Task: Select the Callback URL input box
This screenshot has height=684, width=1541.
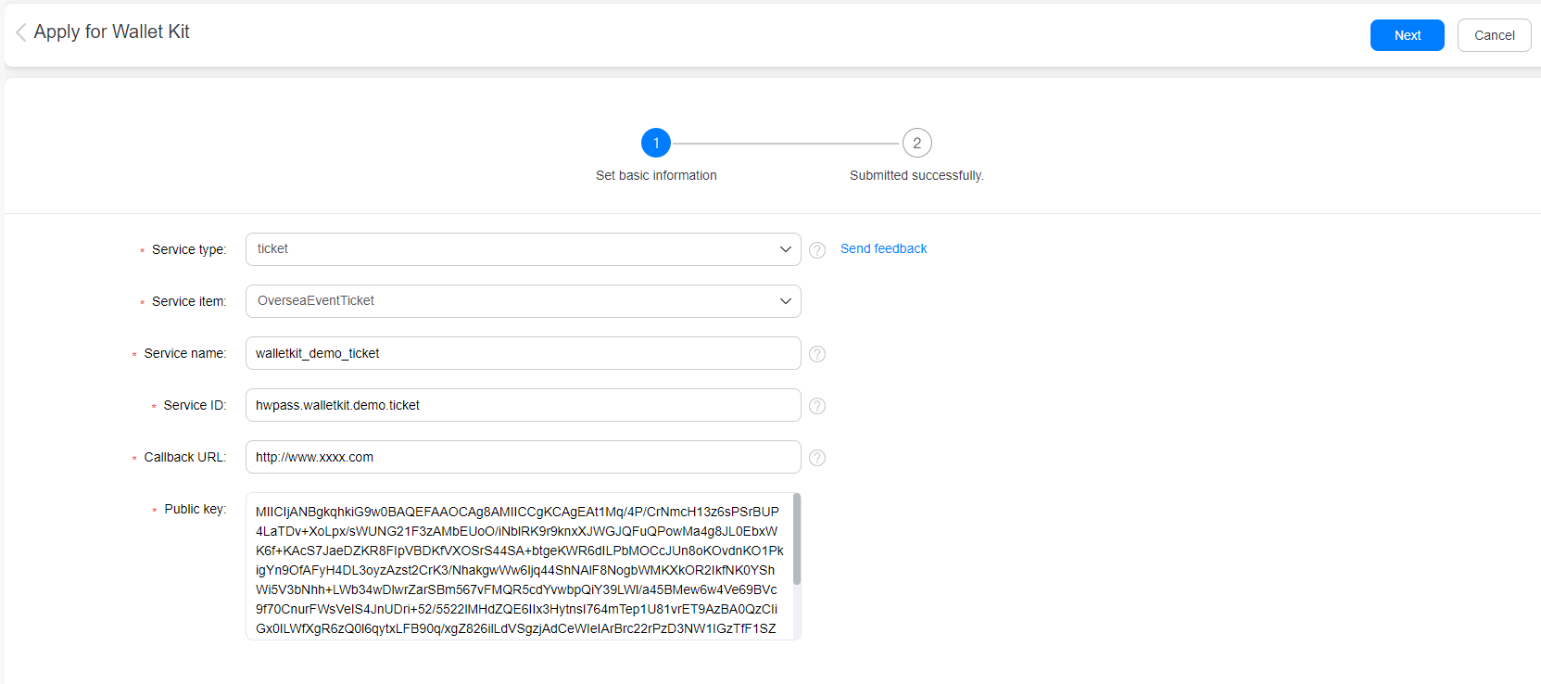Action: point(523,457)
